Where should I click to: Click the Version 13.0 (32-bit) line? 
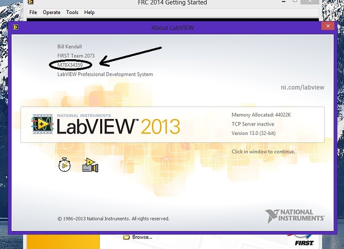(253, 133)
